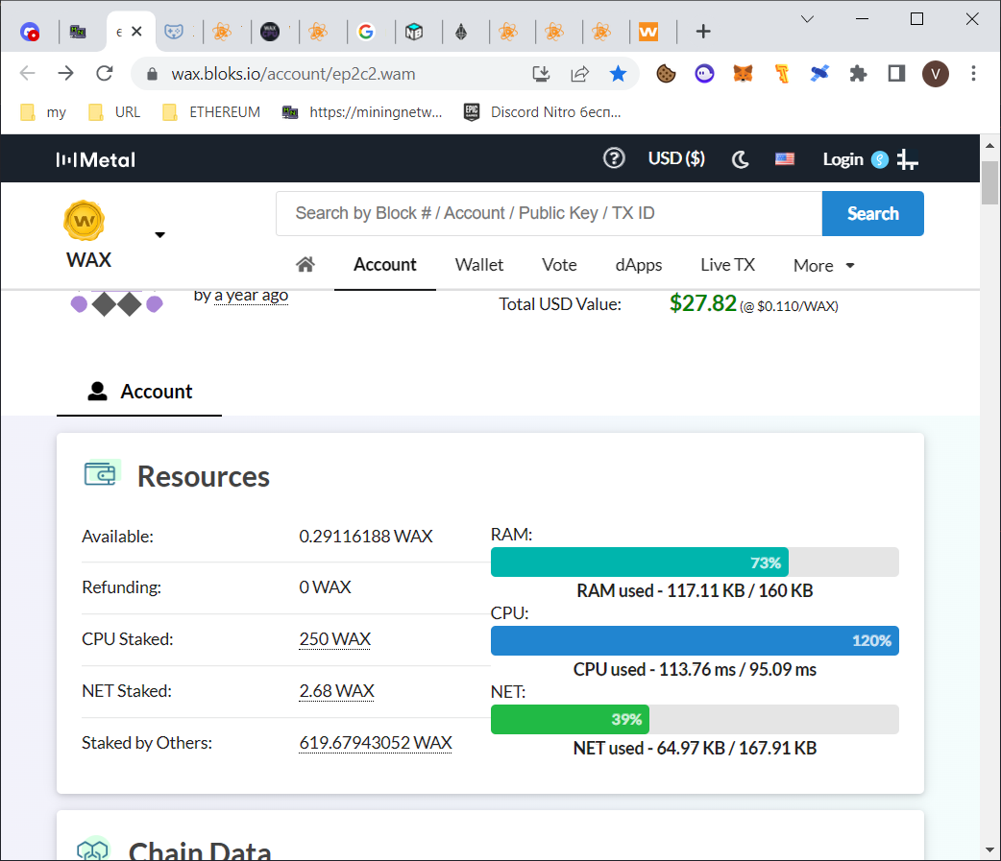Screen dimensions: 1001x861
Task: Click the plus icon next to Login
Action: tap(907, 159)
